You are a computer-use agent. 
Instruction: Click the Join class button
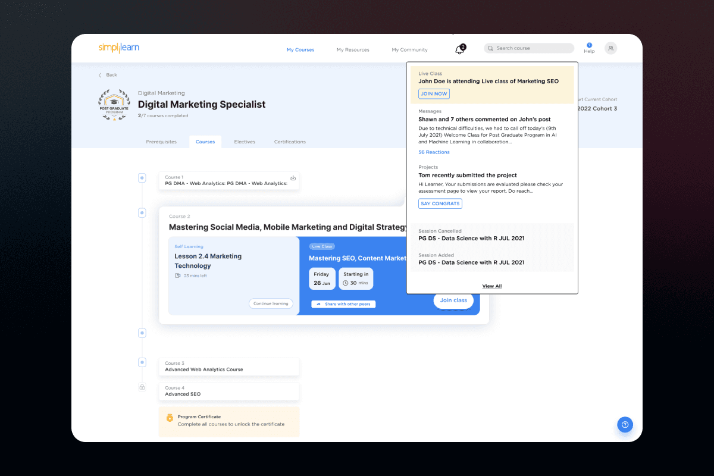453,300
